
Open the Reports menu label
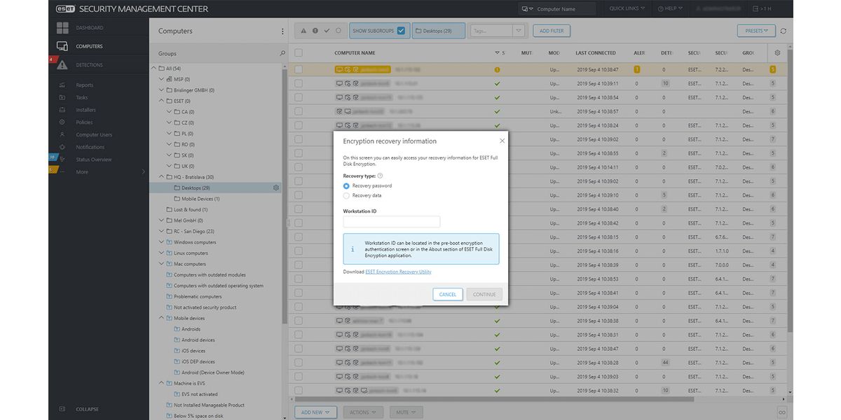pyautogui.click(x=85, y=85)
